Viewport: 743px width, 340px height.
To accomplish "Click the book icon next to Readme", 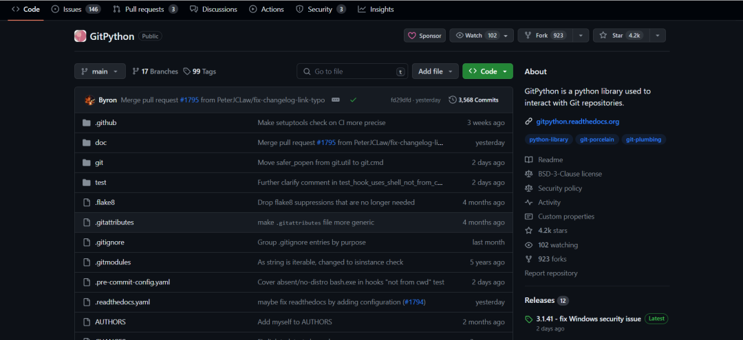I will coord(529,160).
